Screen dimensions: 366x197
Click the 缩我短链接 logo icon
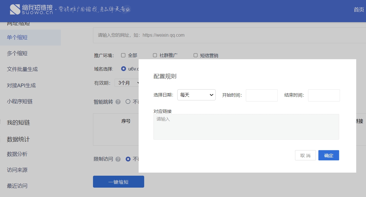point(15,9)
